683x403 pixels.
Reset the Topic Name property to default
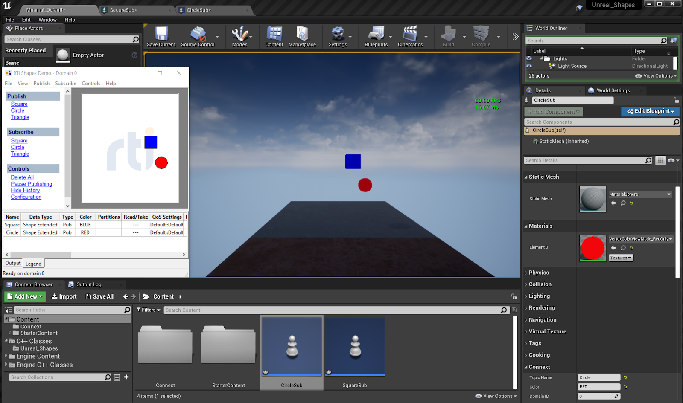pos(625,377)
